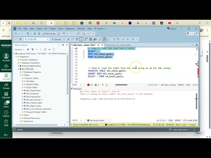Click Include Actual Execution Plan icon
The width and height of the screenshot is (211, 158).
(x=86, y=39)
